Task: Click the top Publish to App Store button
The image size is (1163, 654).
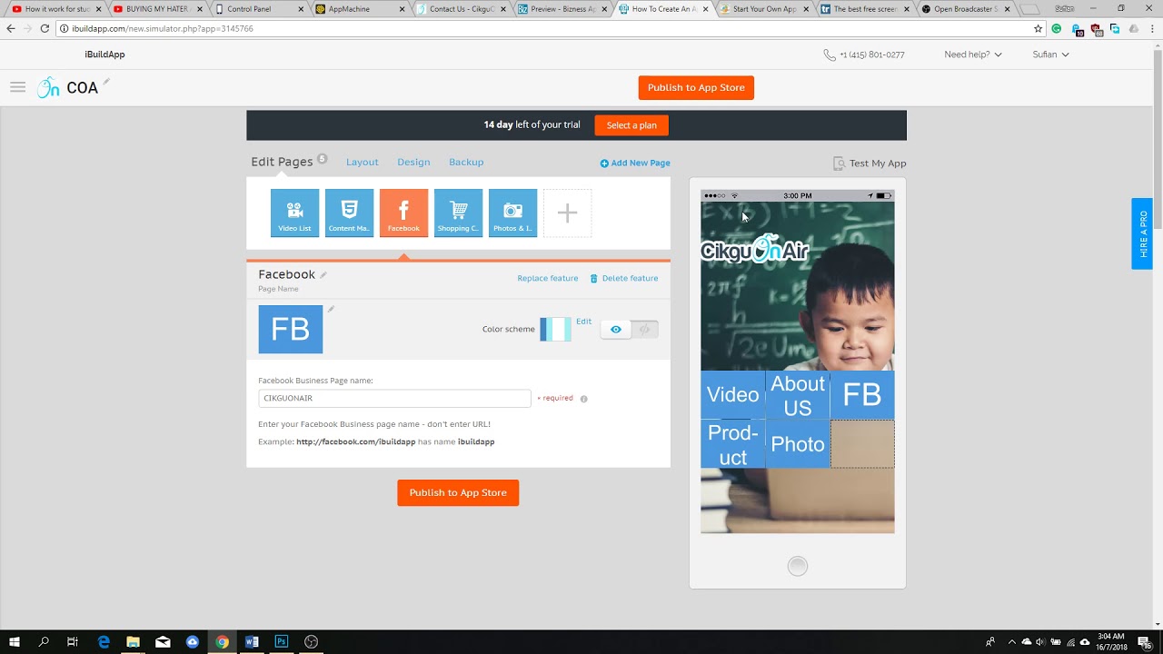Action: tap(696, 87)
